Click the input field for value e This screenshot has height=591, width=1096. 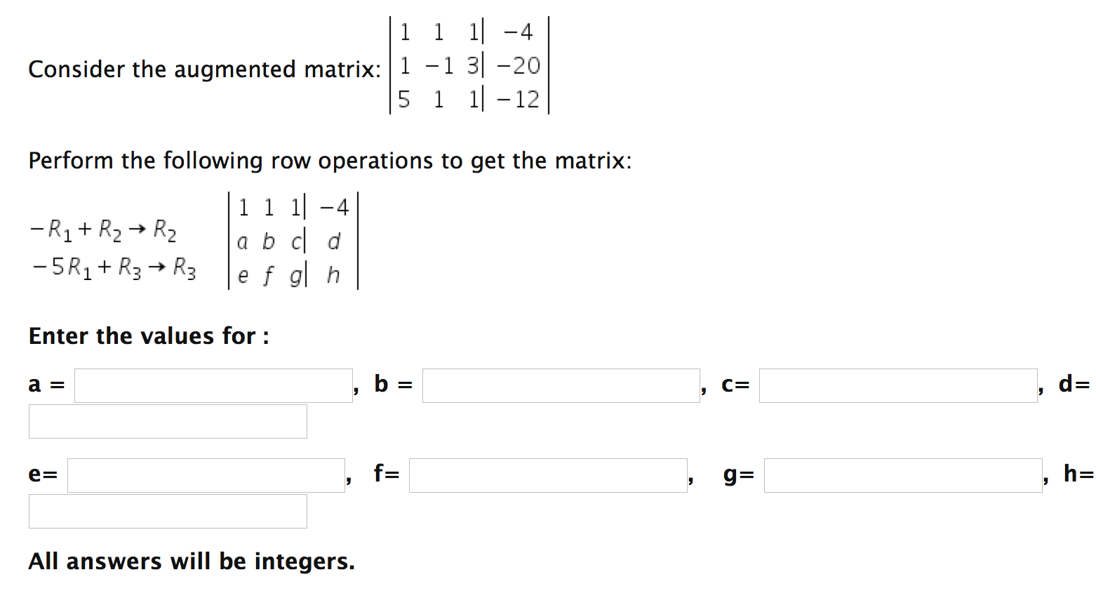[x=206, y=474]
